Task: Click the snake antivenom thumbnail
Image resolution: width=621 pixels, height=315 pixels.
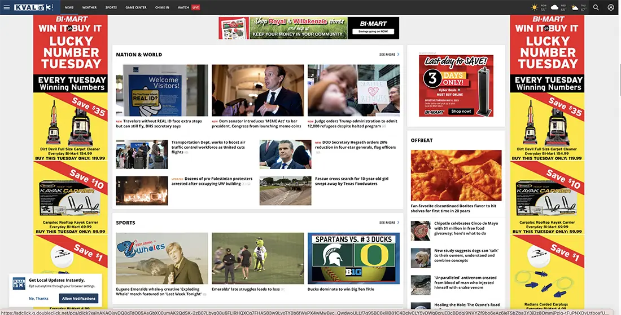Action: tap(421, 285)
